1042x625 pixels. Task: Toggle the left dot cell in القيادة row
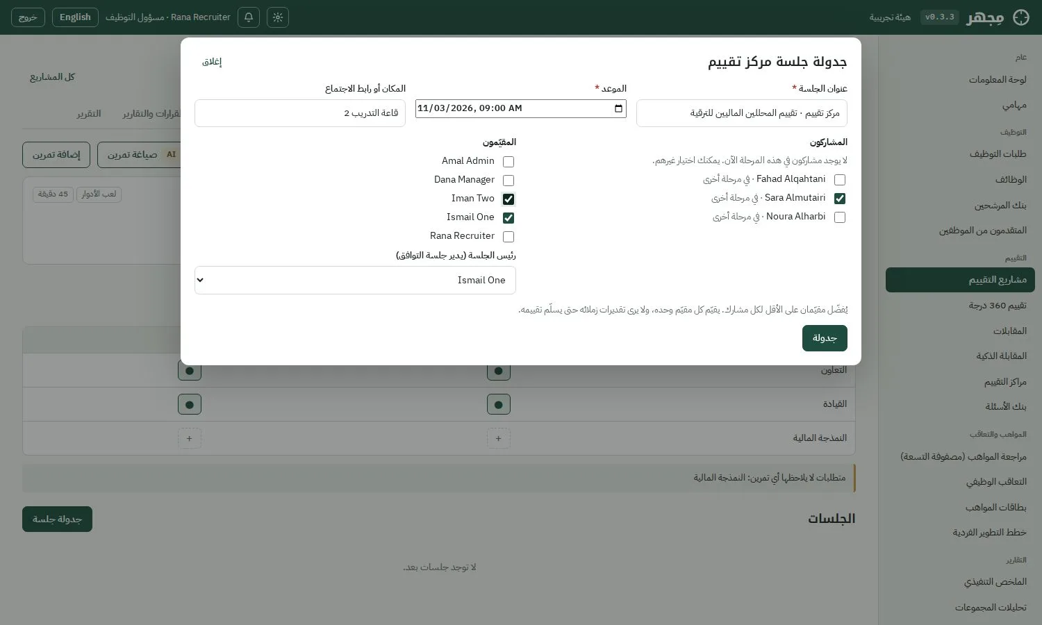point(190,404)
